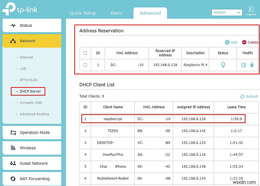Viewport: 260px width, 186px height.
Task: Open the Wireless menu
Action: coord(32,148)
